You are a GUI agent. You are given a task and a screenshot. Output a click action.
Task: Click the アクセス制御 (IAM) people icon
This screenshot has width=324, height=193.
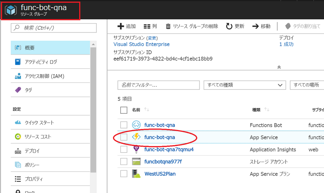(x=18, y=76)
